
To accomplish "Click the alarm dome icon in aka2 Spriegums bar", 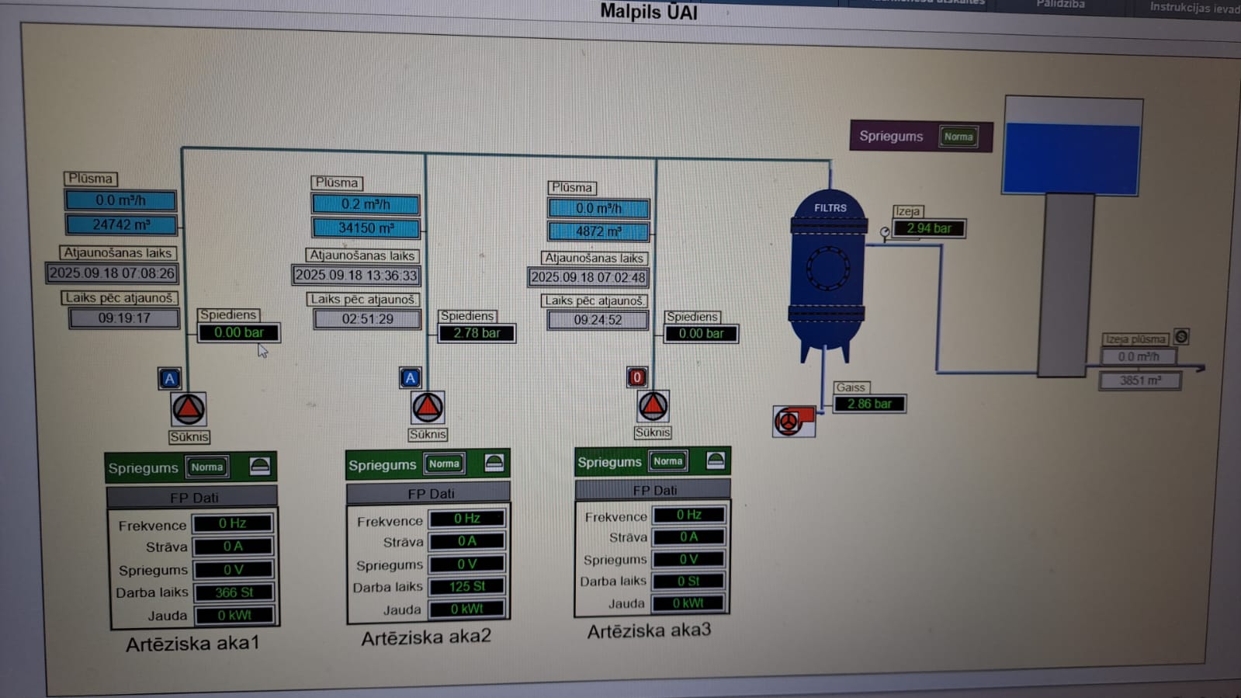I will point(494,463).
